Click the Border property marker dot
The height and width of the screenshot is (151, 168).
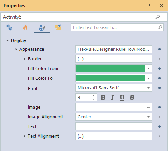click(x=160, y=59)
